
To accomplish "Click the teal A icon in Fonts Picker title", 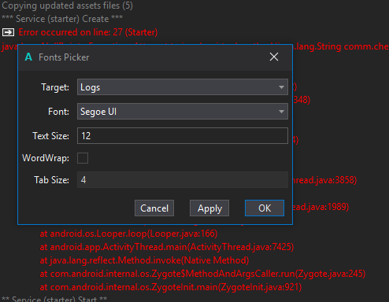I will (28, 57).
